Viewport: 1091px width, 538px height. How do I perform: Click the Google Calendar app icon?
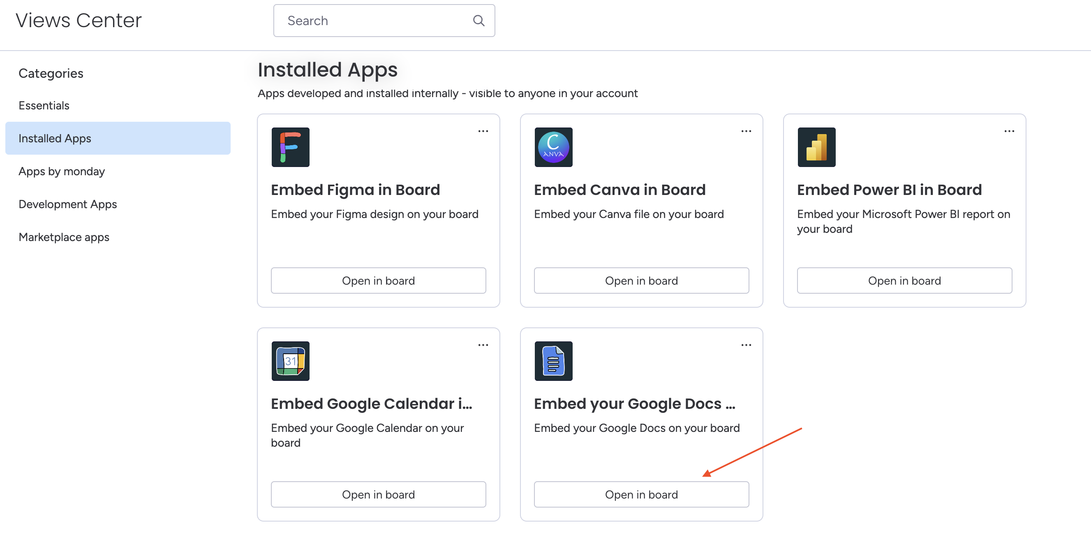290,361
